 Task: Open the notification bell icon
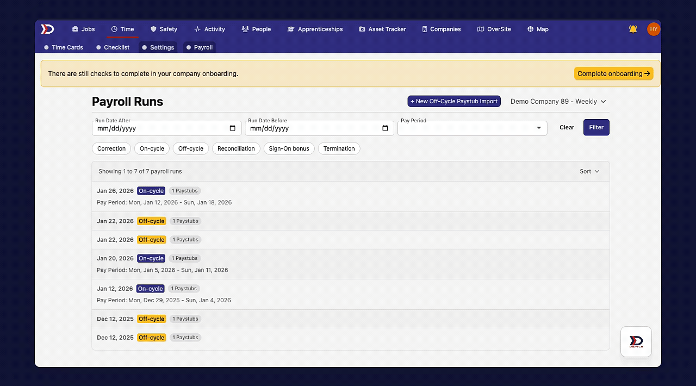click(633, 29)
